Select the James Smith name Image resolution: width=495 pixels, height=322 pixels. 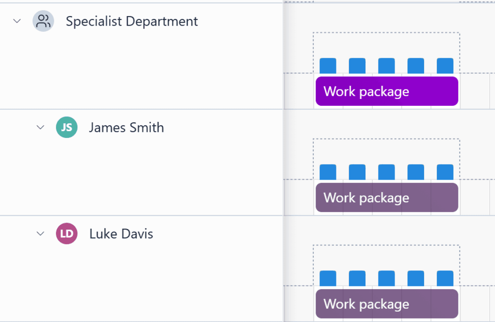pyautogui.click(x=126, y=128)
